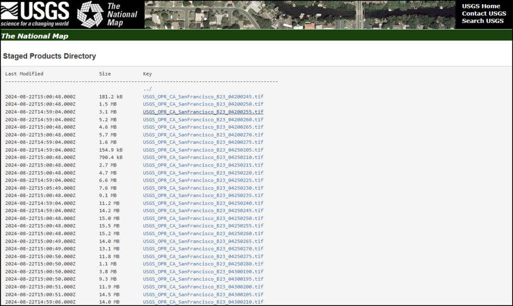This screenshot has width=513, height=306.
Task: Click the Staged Products Directory heading
Action: pyautogui.click(x=49, y=56)
